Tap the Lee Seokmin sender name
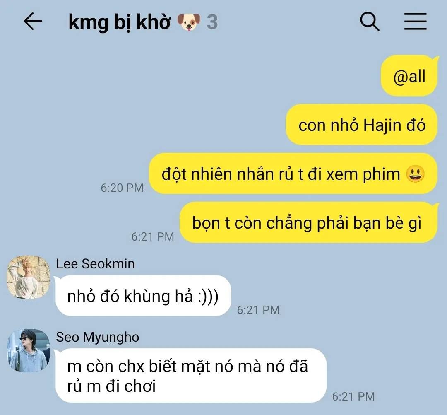 [95, 263]
